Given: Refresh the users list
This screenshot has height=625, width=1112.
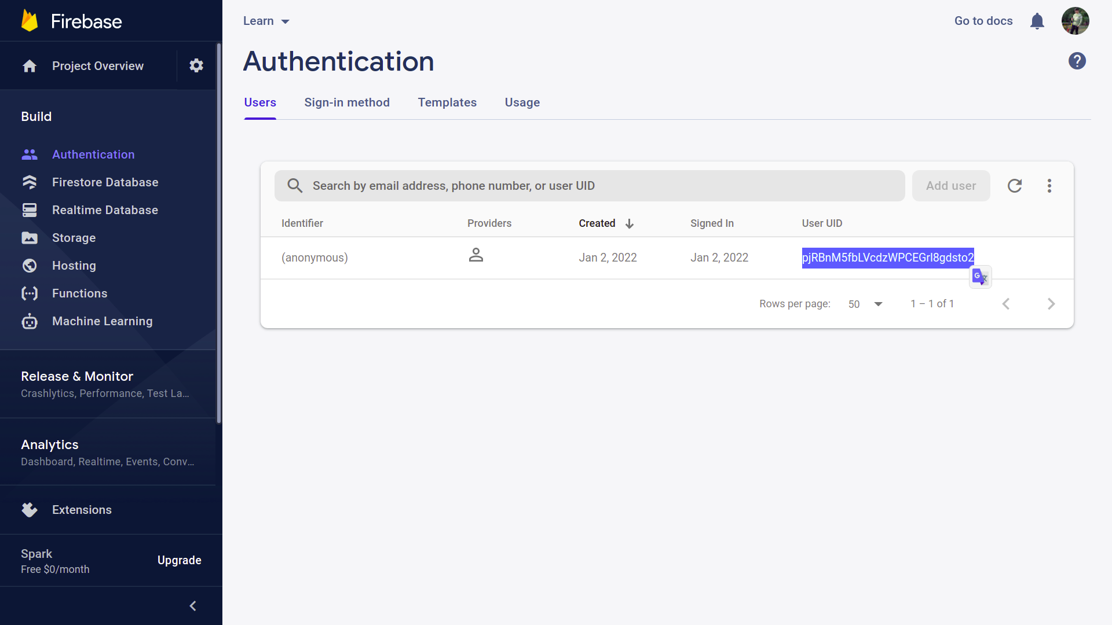Looking at the screenshot, I should click(1015, 186).
